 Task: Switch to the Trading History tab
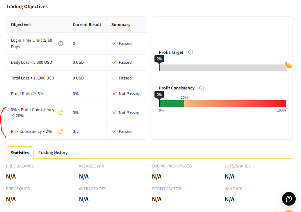coord(53,152)
